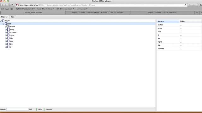Add a new browser tab
202x113 pixels.
[197, 13]
